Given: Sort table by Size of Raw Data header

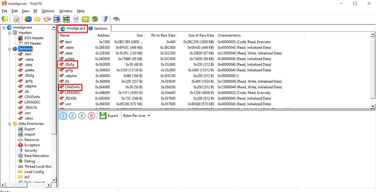Looking at the screenshot, I should click(197, 35).
